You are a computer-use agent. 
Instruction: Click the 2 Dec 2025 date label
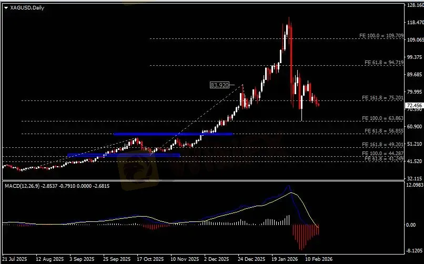point(217,259)
